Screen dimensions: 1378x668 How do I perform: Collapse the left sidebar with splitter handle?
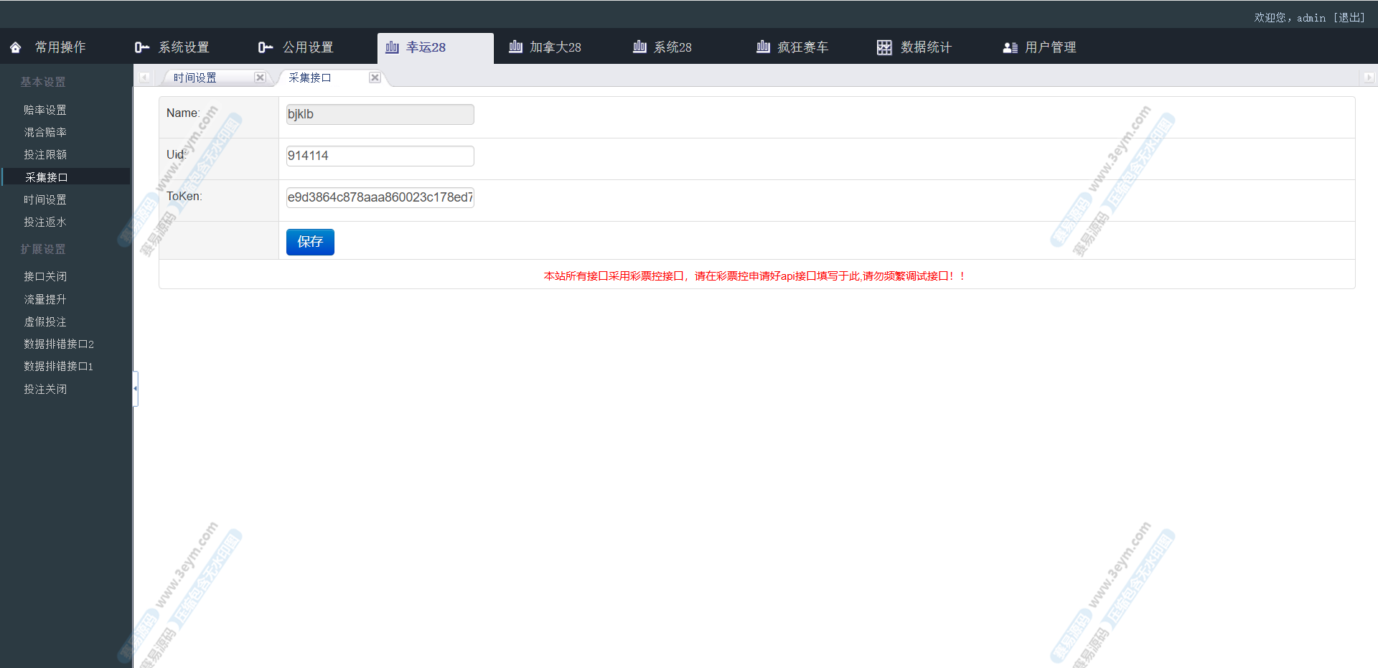pyautogui.click(x=135, y=389)
